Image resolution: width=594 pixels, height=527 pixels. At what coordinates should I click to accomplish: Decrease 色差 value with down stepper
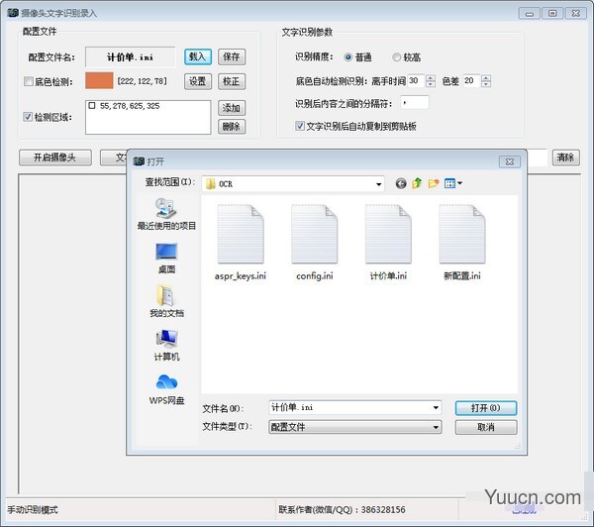(x=486, y=84)
